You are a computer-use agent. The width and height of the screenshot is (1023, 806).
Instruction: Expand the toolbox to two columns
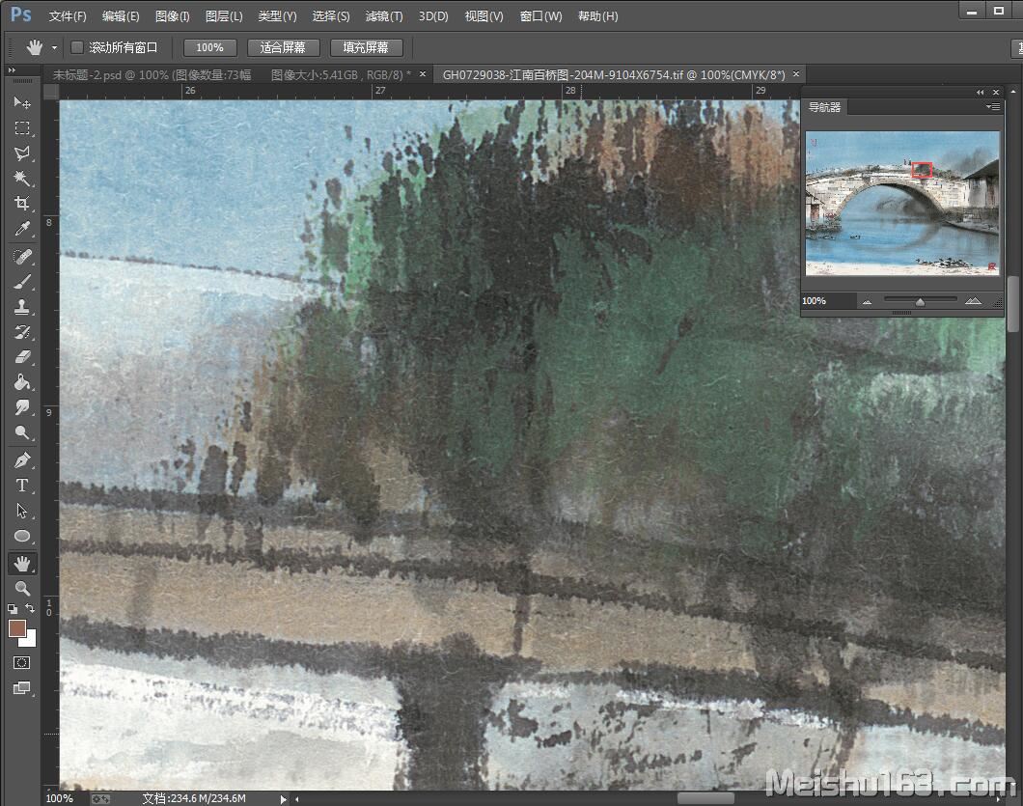pyautogui.click(x=11, y=69)
